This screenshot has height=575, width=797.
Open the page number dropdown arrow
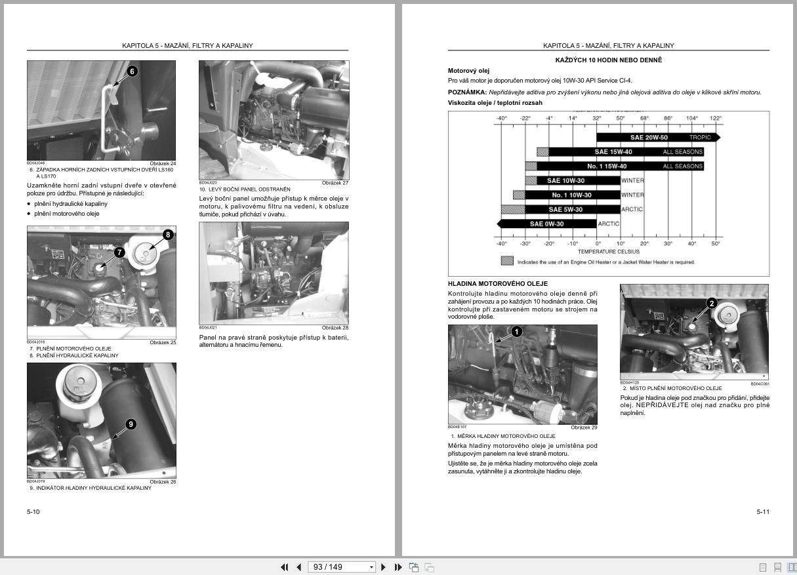click(x=371, y=567)
